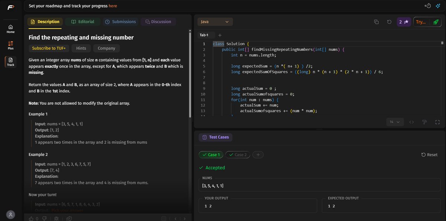Select the Case 2 test tab
This screenshot has height=221, width=446.
click(x=238, y=155)
